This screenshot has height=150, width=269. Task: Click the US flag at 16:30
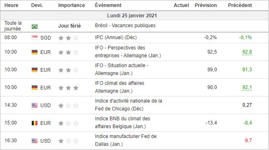pos(35,141)
